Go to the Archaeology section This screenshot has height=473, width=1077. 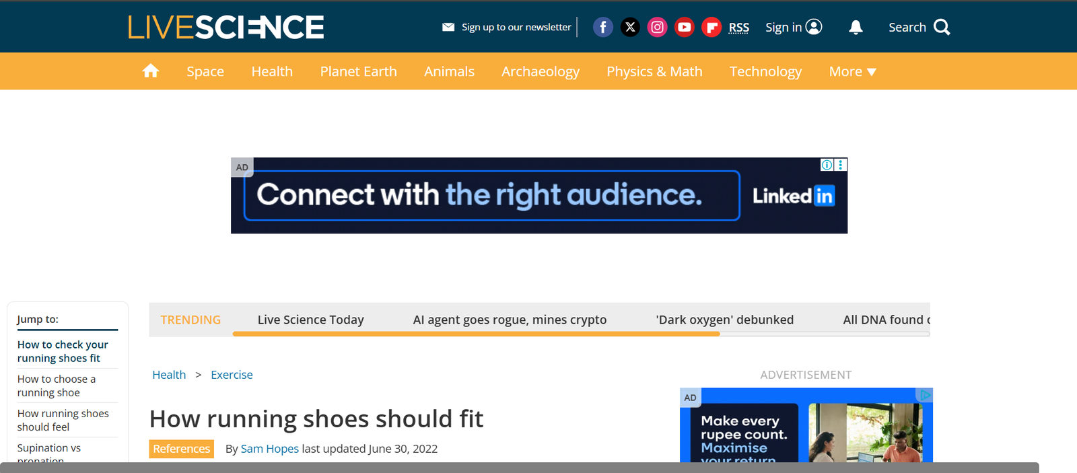tap(540, 71)
